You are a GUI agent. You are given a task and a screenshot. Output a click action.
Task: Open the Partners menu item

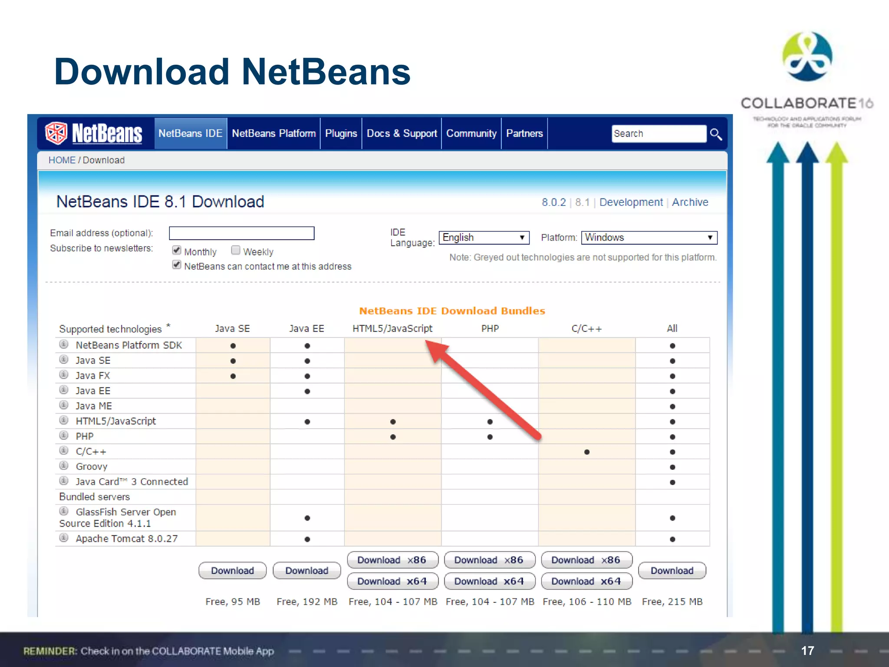click(524, 133)
